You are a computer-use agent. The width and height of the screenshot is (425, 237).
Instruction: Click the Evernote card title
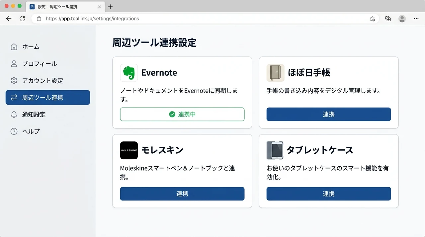coord(159,73)
